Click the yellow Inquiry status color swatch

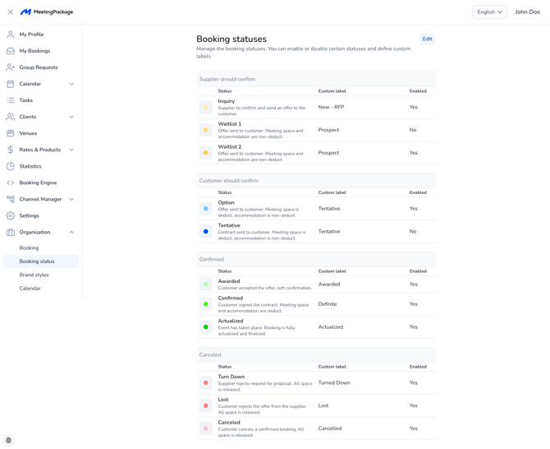point(206,107)
